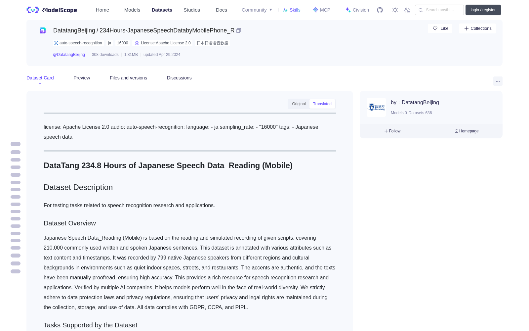Click the auto-speech-recognition tag label

pyautogui.click(x=81, y=43)
